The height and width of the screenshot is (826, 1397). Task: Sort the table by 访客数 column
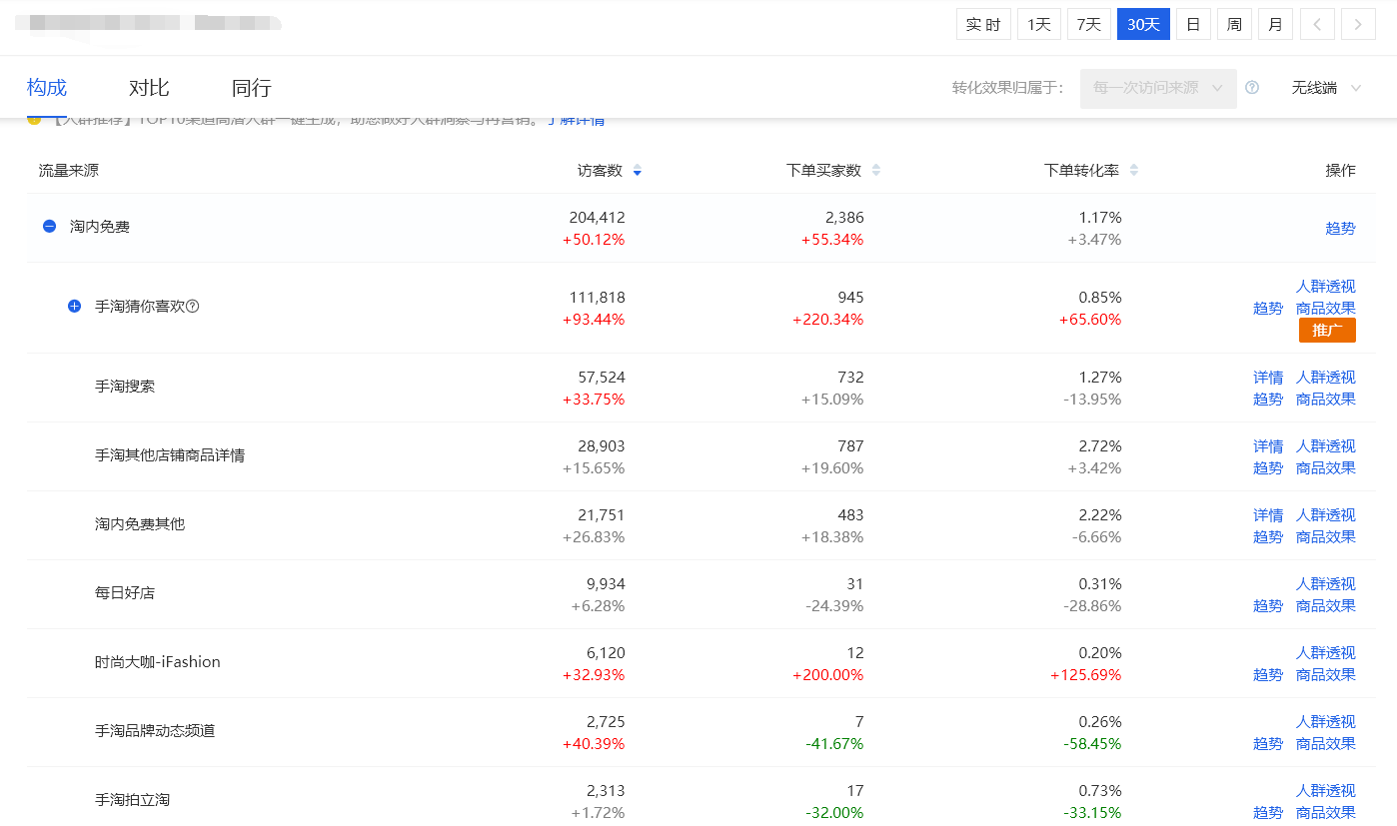coord(637,170)
